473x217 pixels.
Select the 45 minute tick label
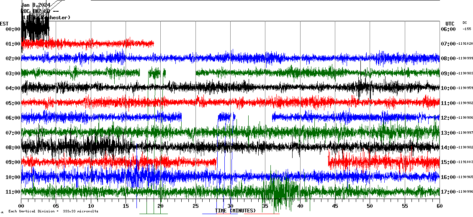pyautogui.click(x=335, y=206)
